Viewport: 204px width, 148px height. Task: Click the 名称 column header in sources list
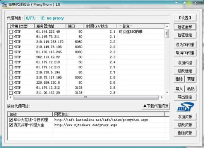(30, 114)
